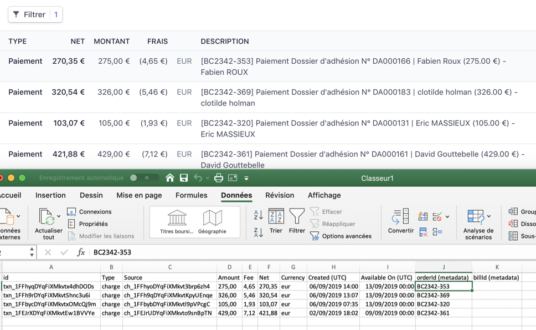Click Connexions in the ribbon

pos(95,212)
